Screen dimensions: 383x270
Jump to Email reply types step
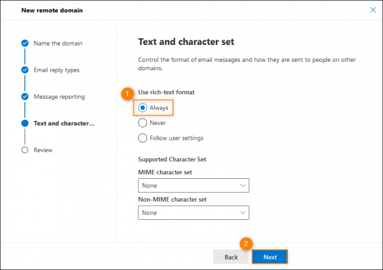(x=57, y=70)
